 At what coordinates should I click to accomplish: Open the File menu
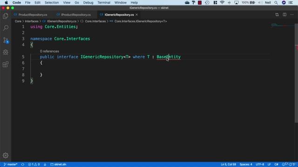(x=28, y=2)
